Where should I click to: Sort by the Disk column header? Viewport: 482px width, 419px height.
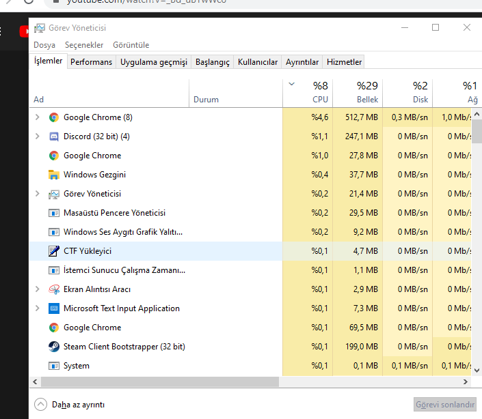click(x=407, y=93)
